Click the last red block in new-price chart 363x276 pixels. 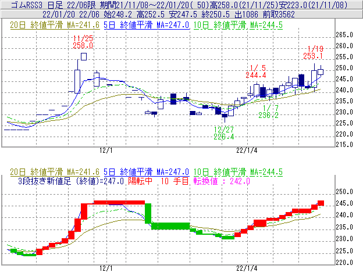(321, 203)
